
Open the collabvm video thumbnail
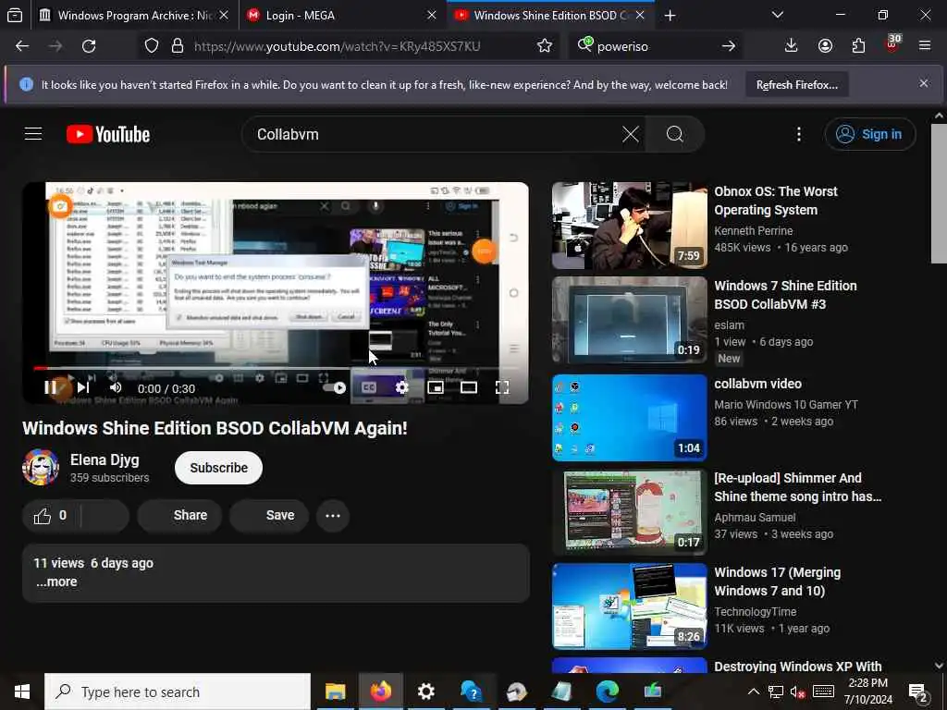[x=629, y=418]
